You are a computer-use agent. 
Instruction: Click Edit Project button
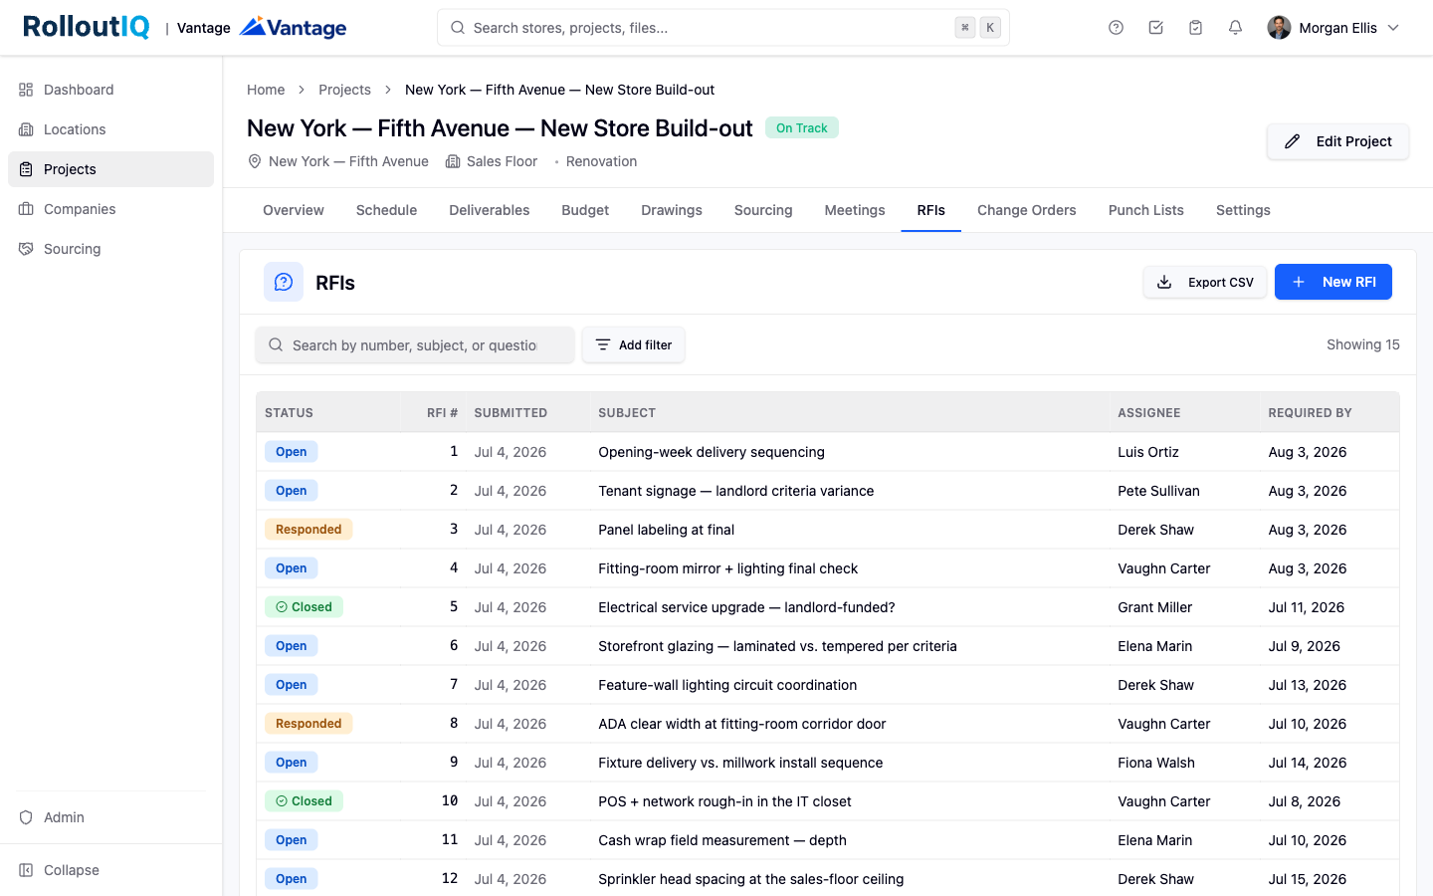[1337, 141]
